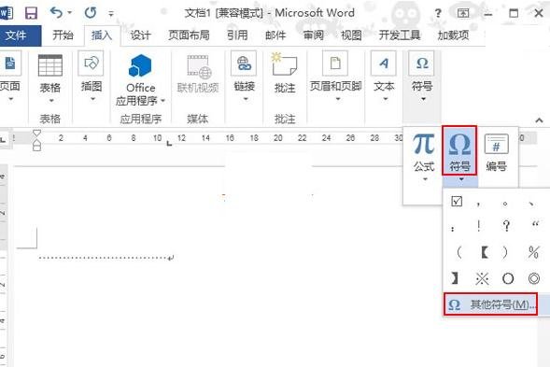This screenshot has height=367, width=550.
Task: Click the first line indent marker on ruler
Action: pos(36,133)
